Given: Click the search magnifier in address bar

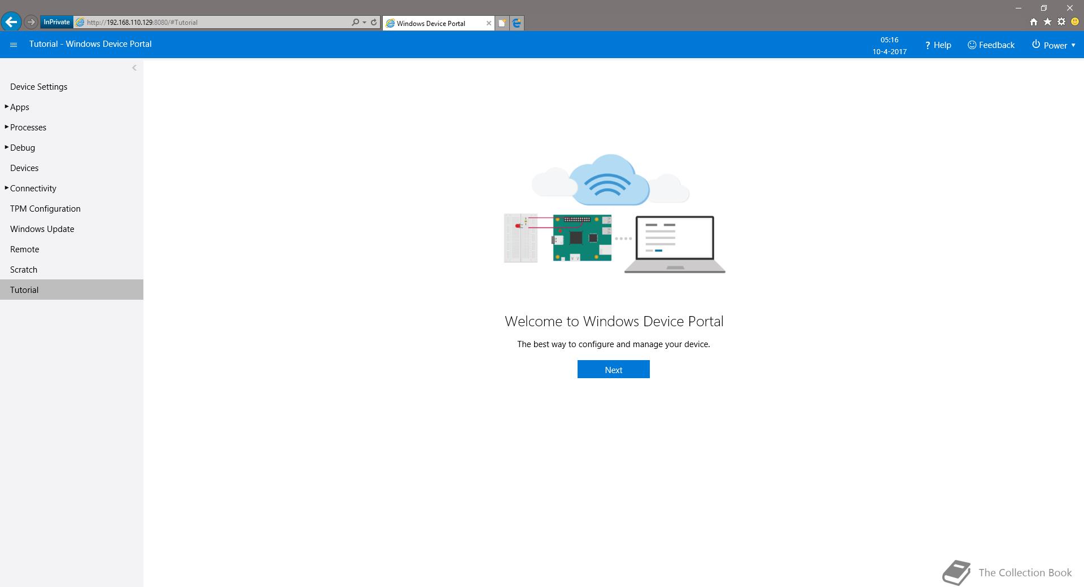Looking at the screenshot, I should (355, 23).
